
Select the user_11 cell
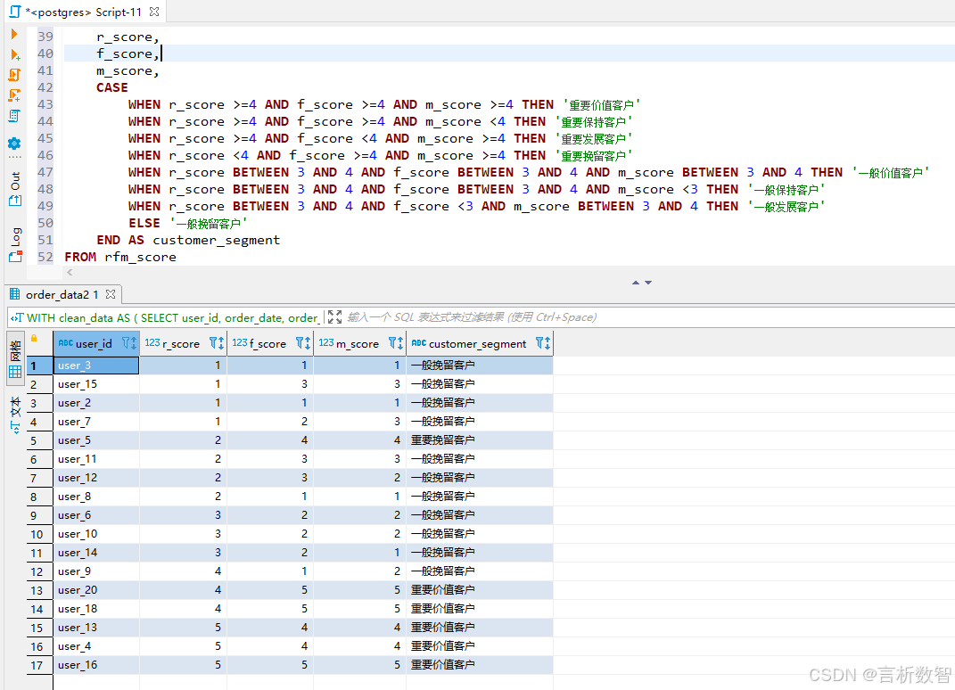click(x=96, y=459)
